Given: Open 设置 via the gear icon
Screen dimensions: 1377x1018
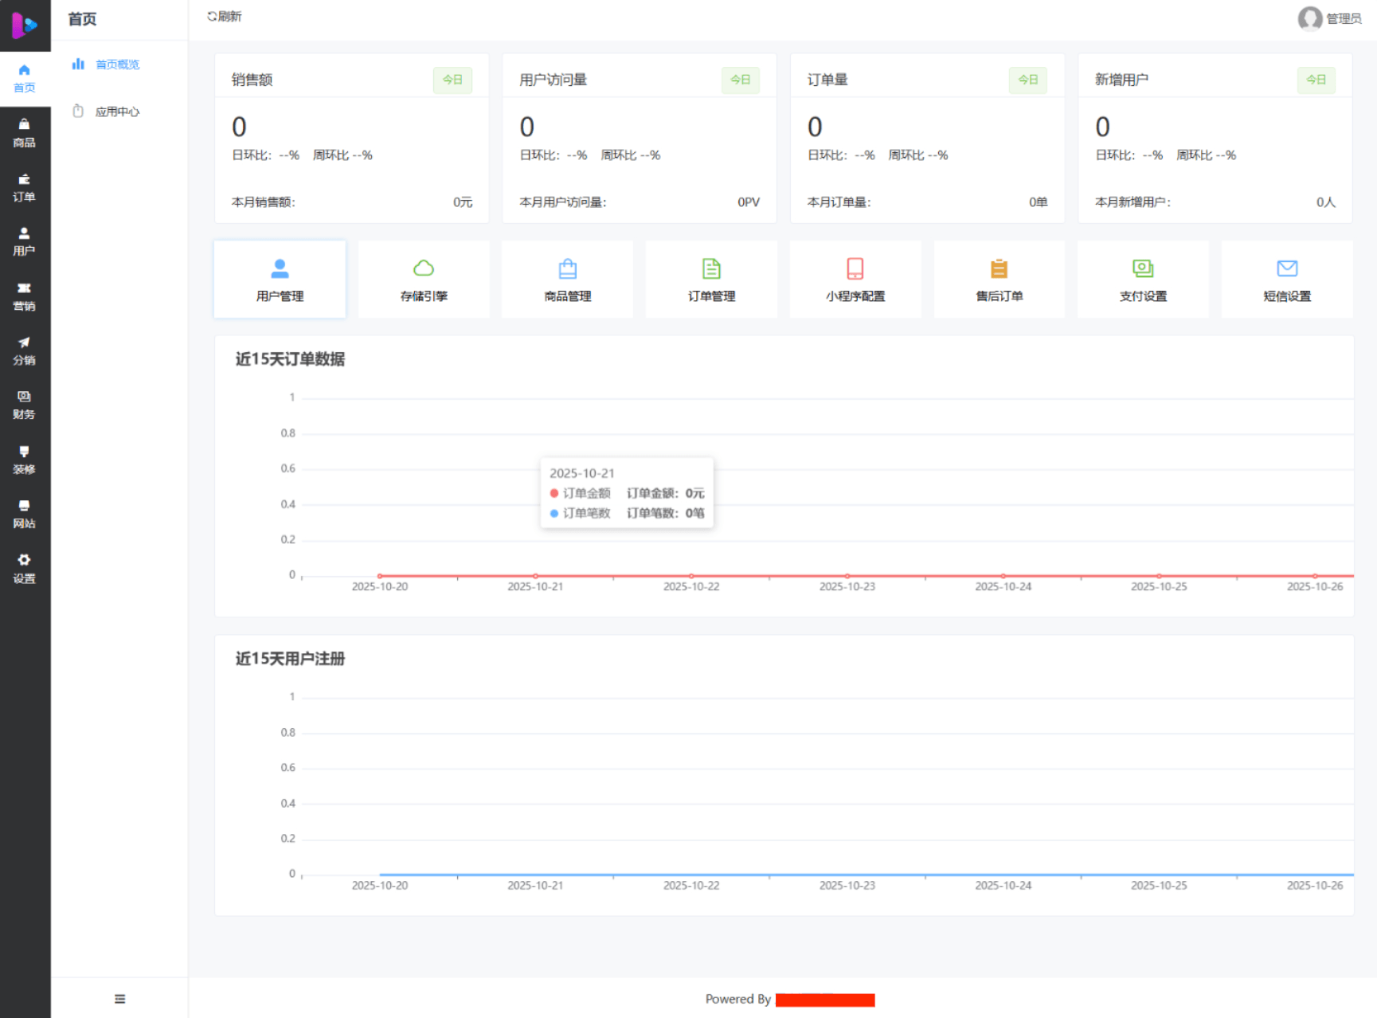Looking at the screenshot, I should click(x=25, y=570).
